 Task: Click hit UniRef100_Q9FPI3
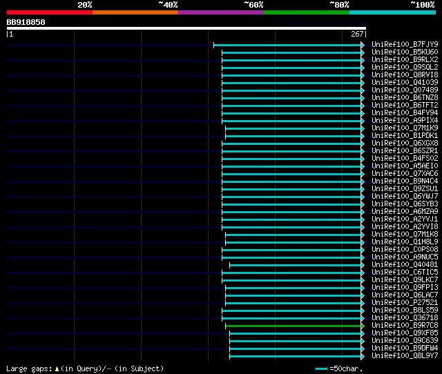click(x=405, y=288)
